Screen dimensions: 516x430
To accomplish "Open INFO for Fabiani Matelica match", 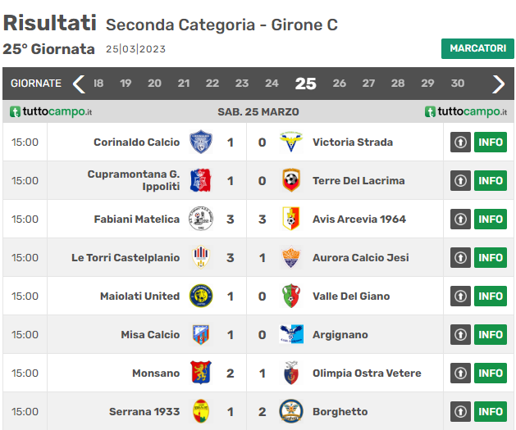I will [491, 220].
